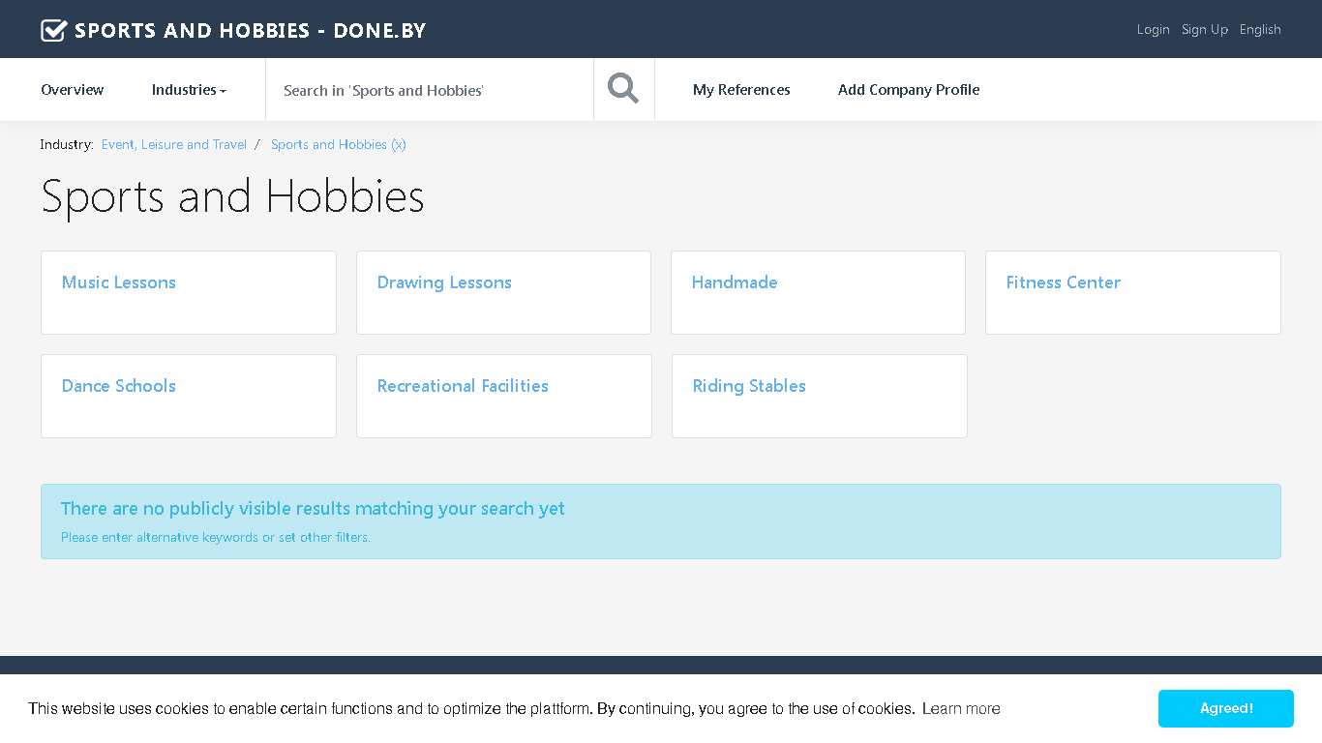Click the 'no publicly visible results' message
The width and height of the screenshot is (1322, 743).
tap(313, 509)
